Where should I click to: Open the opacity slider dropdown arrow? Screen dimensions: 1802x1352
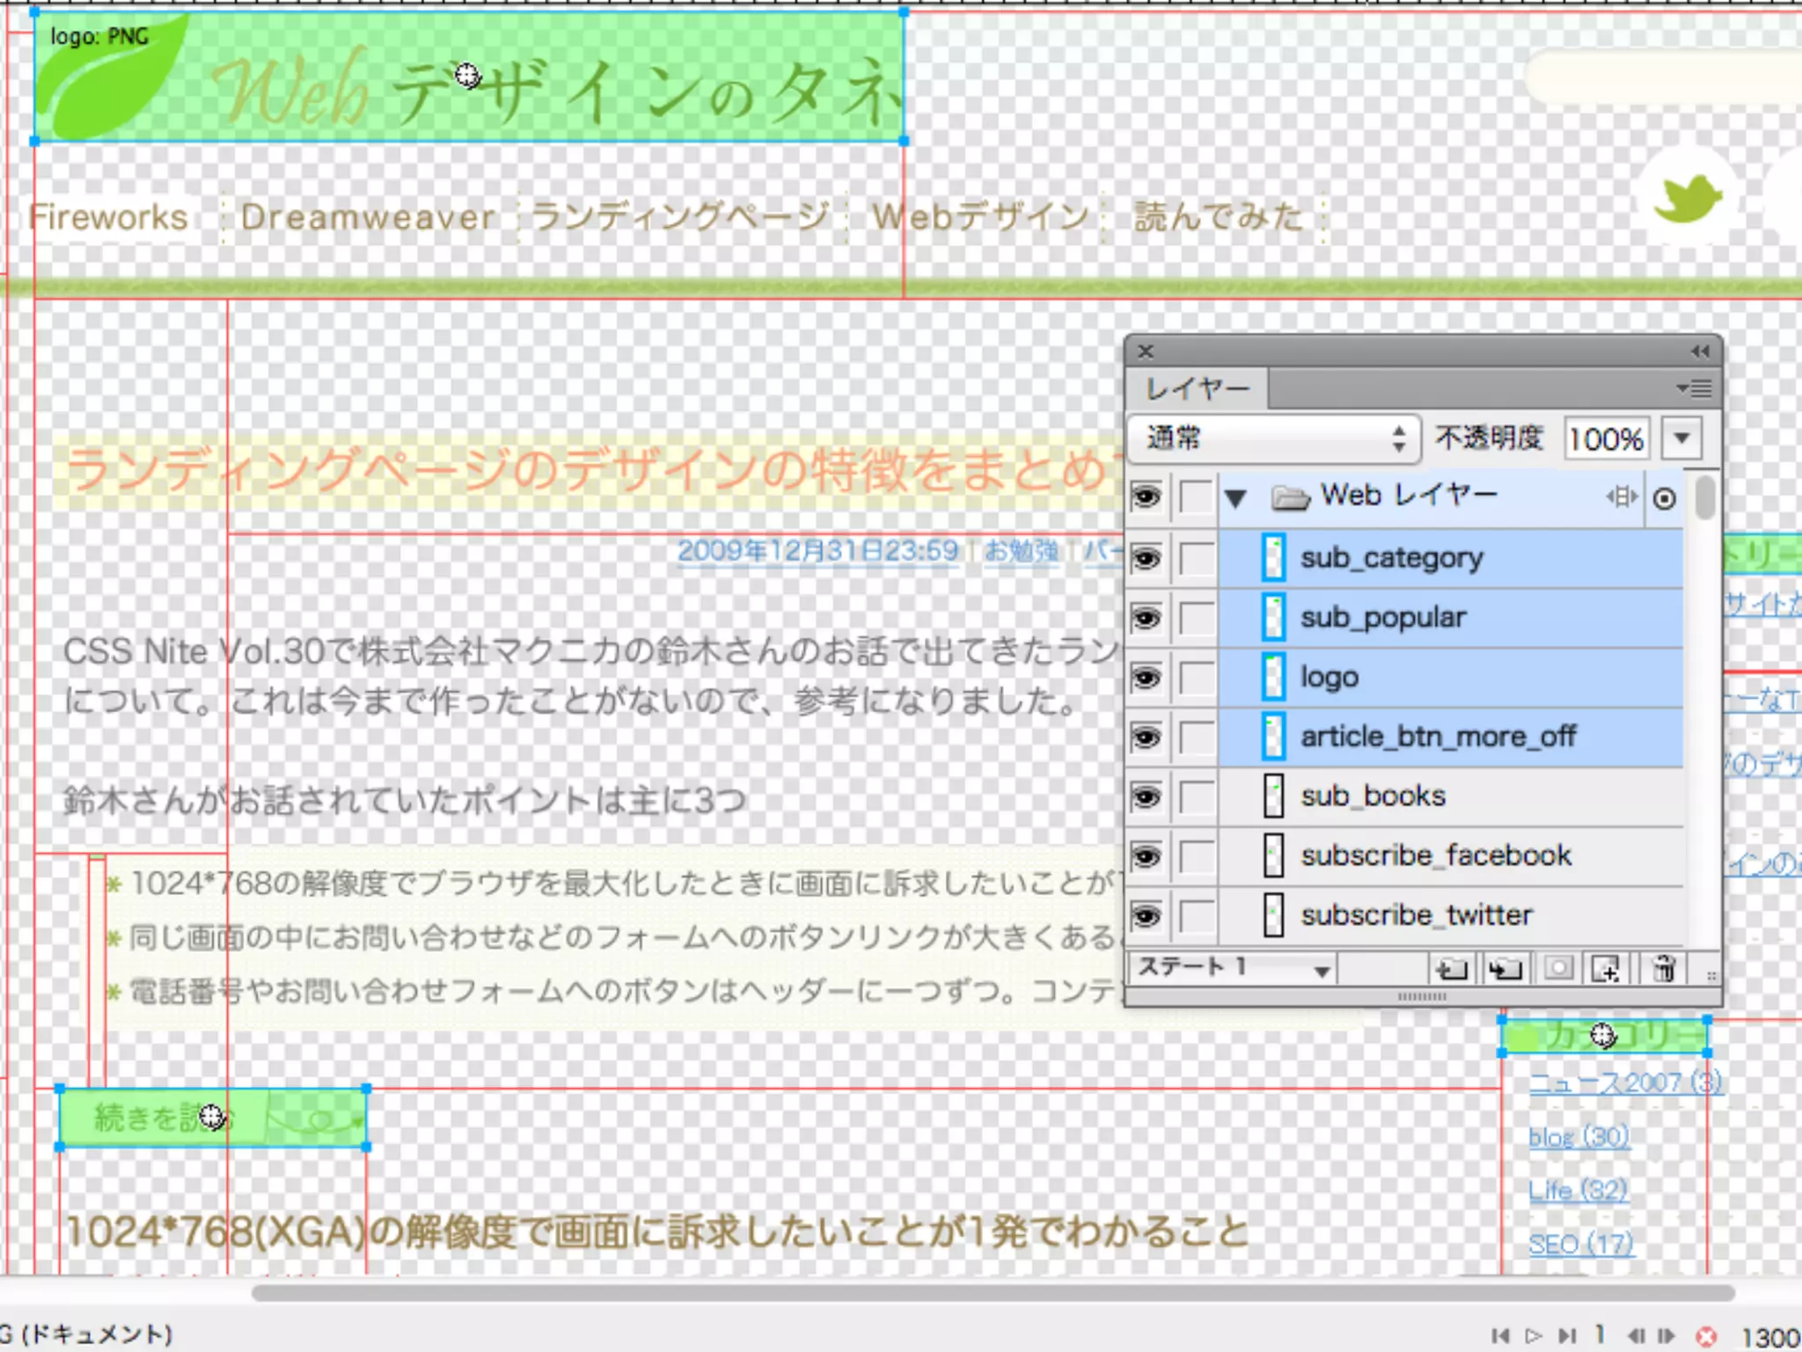1681,438
